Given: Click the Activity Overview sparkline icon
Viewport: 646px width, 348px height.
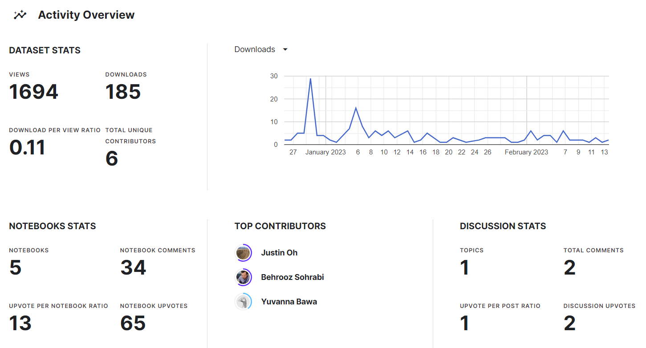Looking at the screenshot, I should [x=20, y=15].
